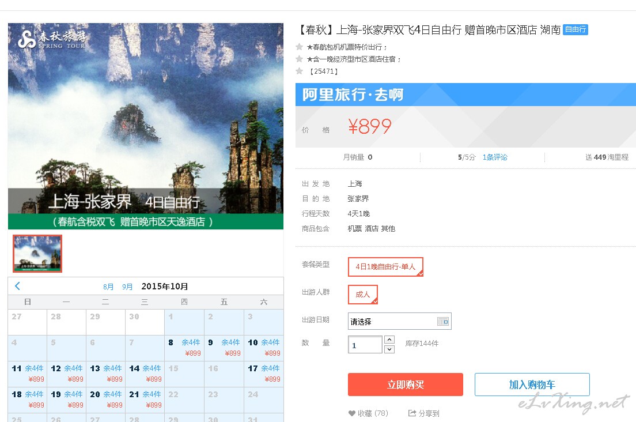Switch calendar to 9月
The height and width of the screenshot is (422, 636).
click(127, 287)
